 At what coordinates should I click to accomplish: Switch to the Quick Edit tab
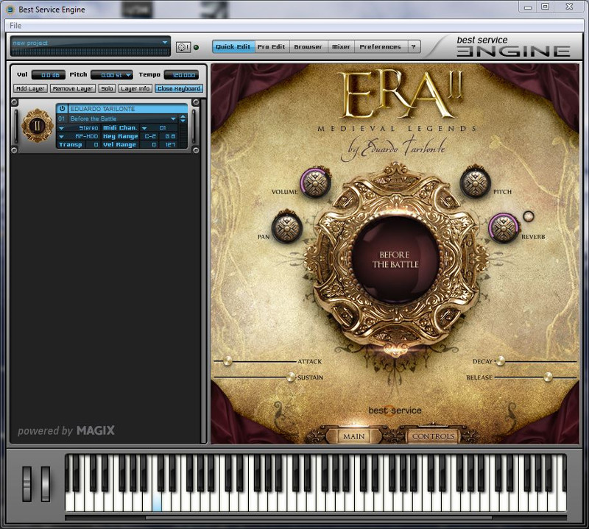coord(233,46)
